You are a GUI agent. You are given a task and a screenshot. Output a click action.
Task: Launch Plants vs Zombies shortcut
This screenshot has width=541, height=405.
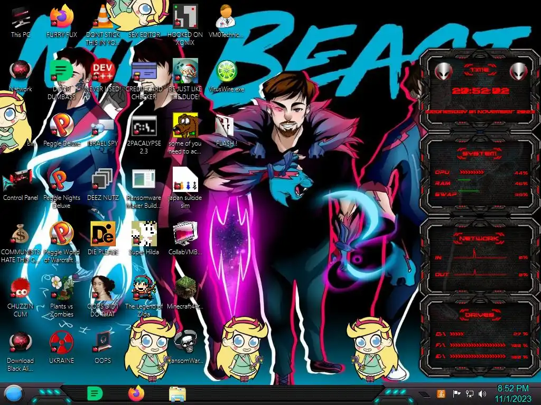click(x=61, y=297)
